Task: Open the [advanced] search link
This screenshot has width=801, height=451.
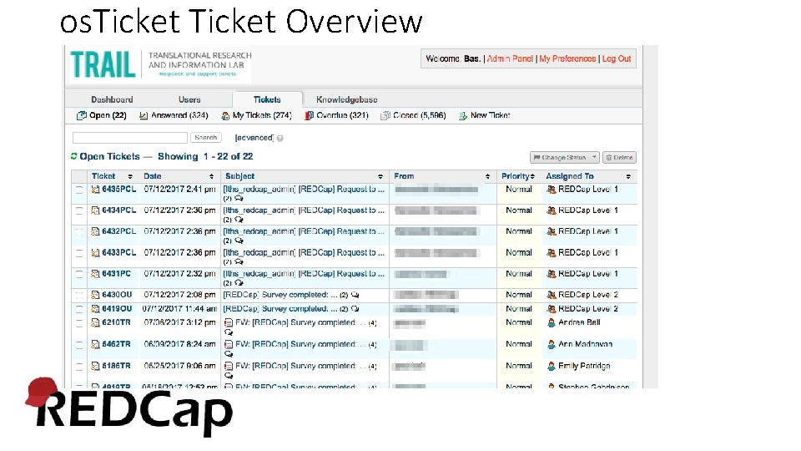Action: click(254, 138)
